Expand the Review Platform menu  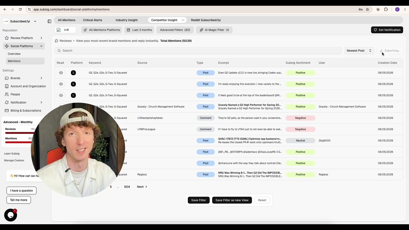[x=41, y=38]
